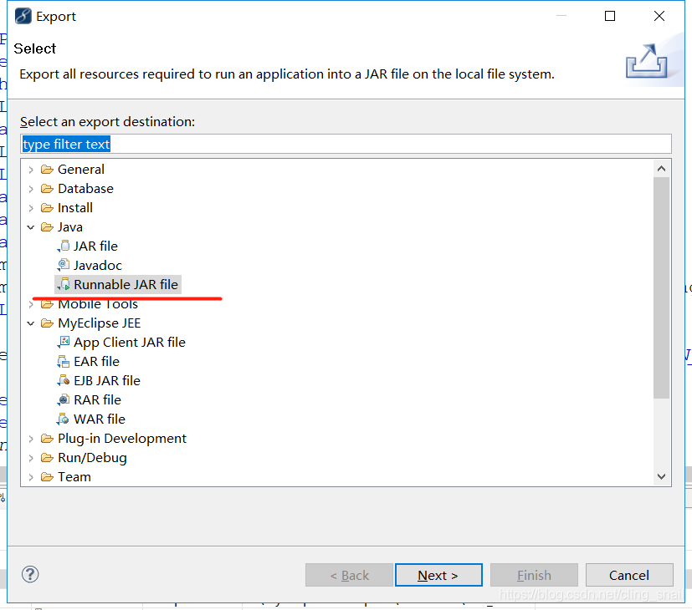Click the type filter text field

(346, 144)
